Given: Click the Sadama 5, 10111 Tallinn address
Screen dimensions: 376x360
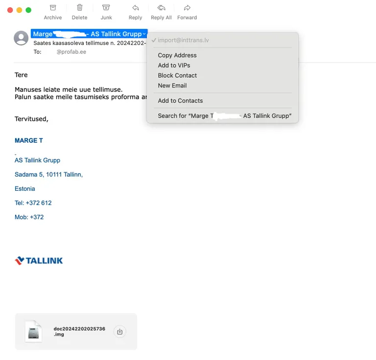Looking at the screenshot, I should (x=48, y=174).
